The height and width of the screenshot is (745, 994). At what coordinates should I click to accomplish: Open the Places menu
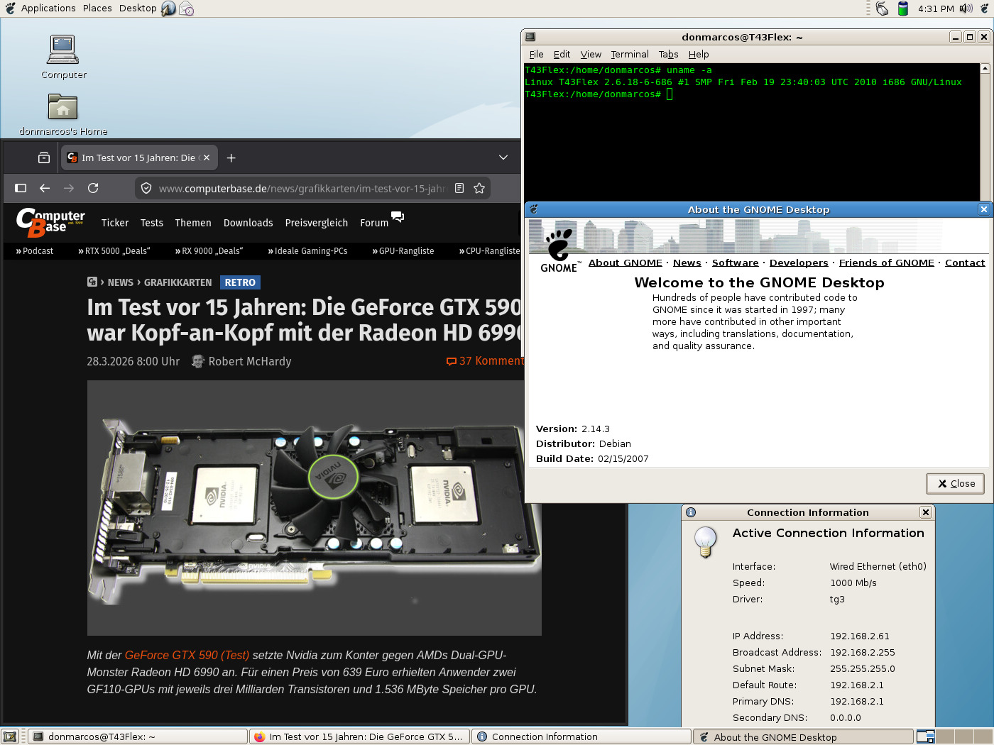coord(97,9)
